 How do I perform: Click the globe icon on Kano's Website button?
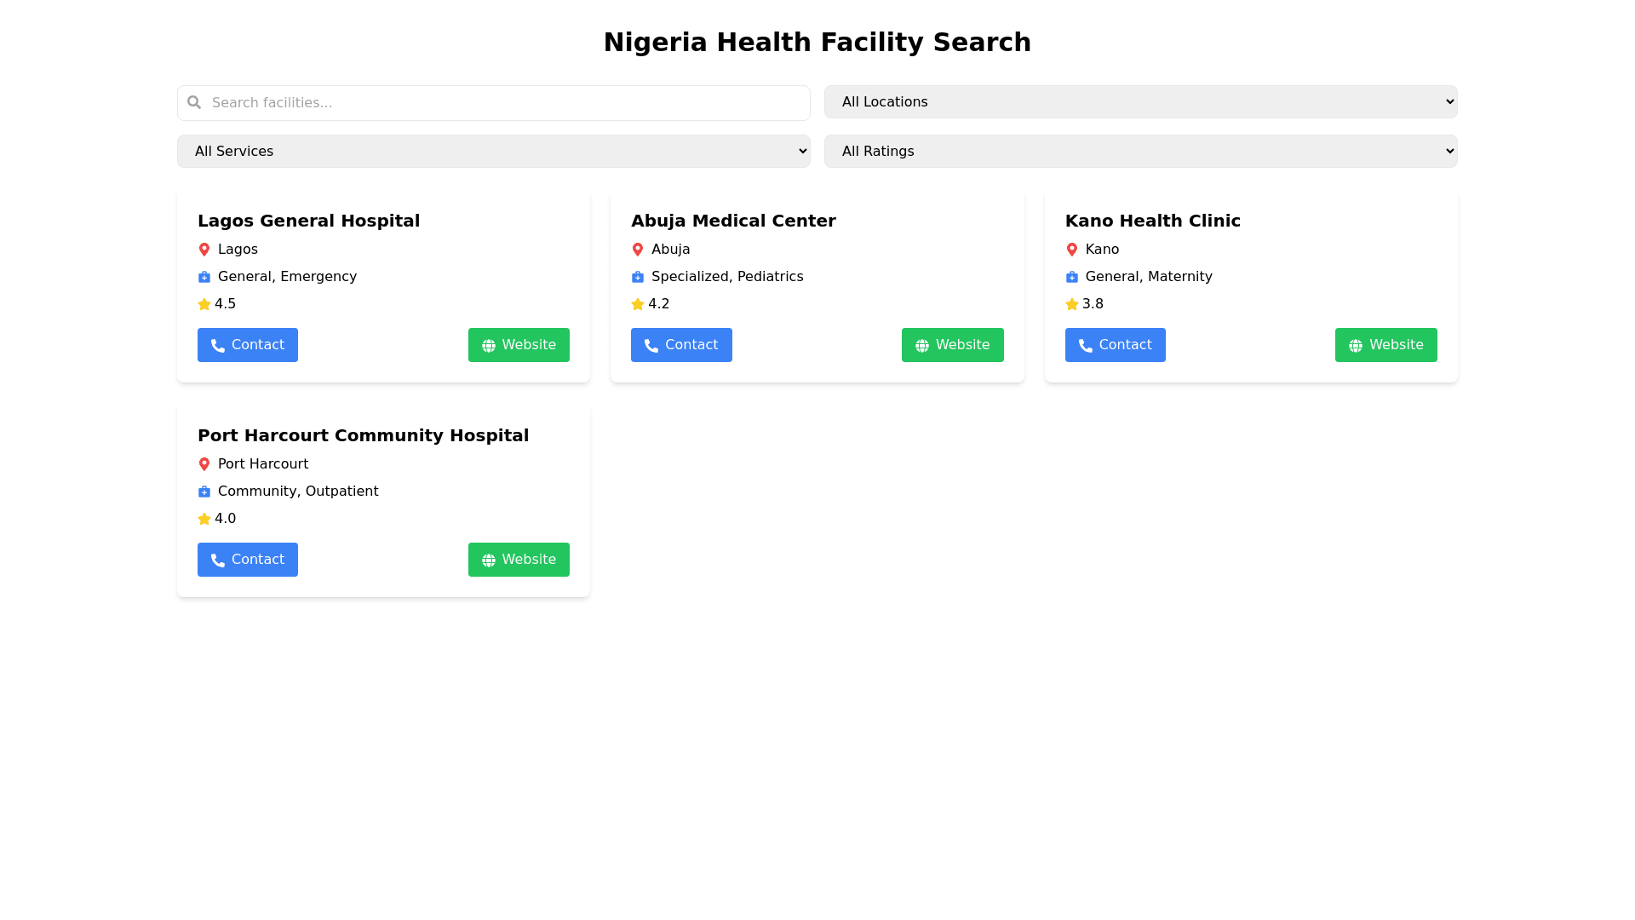[1356, 346]
